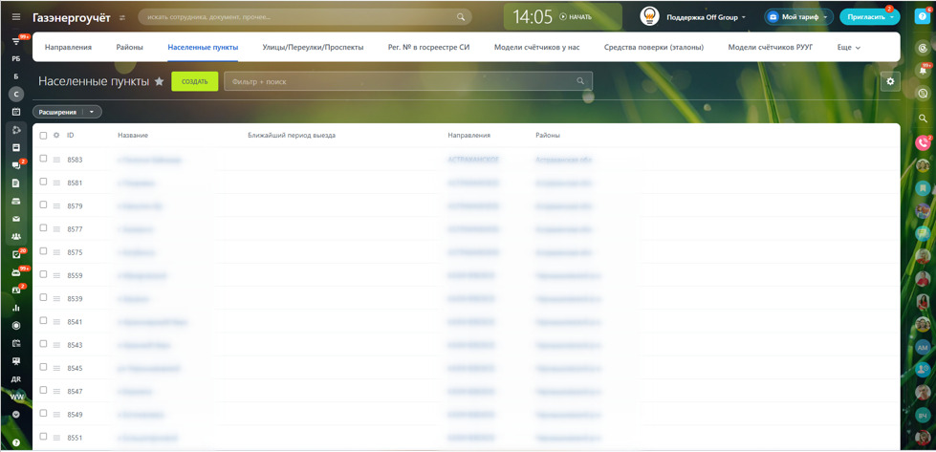The width and height of the screenshot is (936, 452).
Task: Open the Поддержка Off Group user menu
Action: (707, 17)
